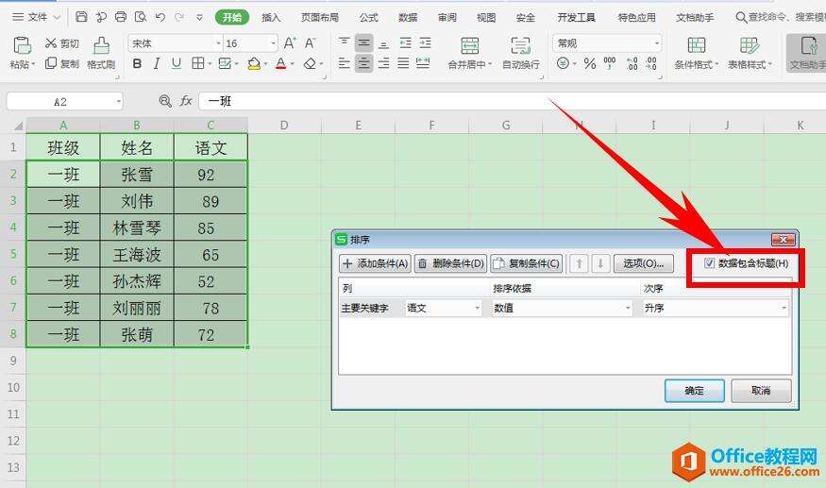Click the formula bar input field
Screen dimensions: 826x488
click(510, 101)
